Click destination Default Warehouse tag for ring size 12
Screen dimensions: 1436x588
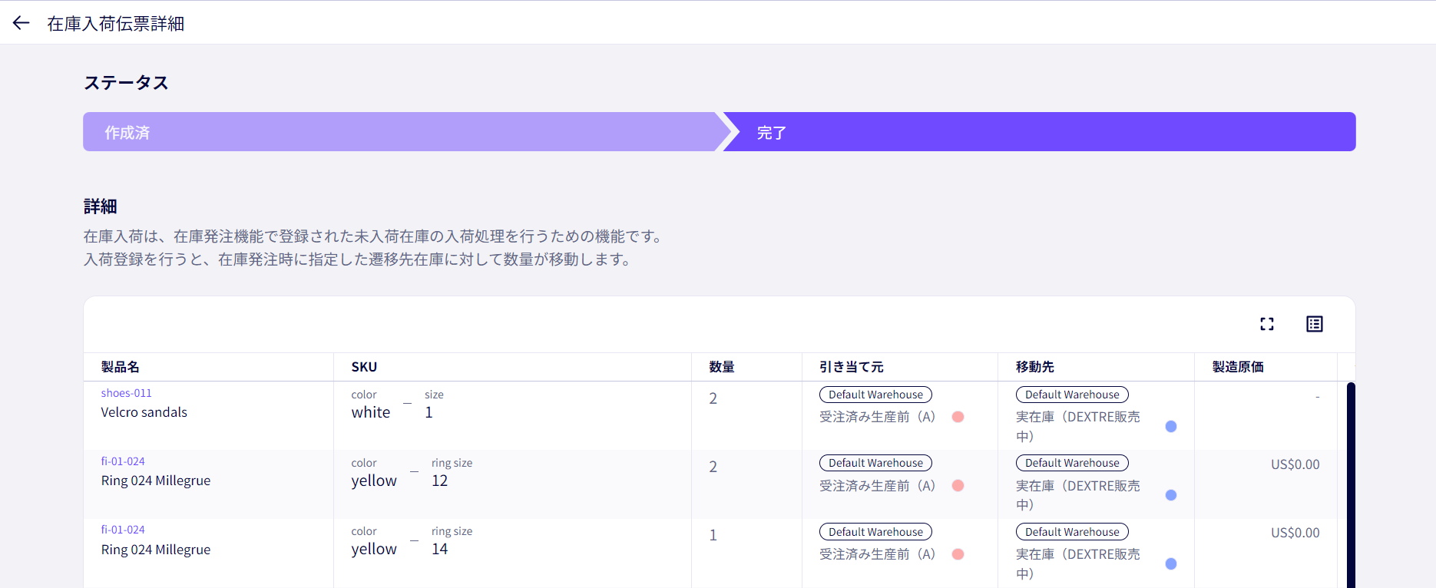tap(1072, 463)
